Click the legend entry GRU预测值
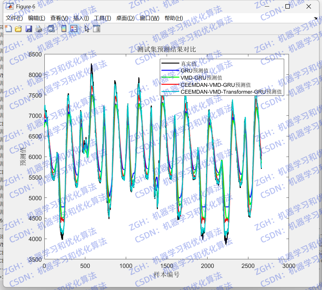Viewport: 322px width, 290px height. point(194,71)
